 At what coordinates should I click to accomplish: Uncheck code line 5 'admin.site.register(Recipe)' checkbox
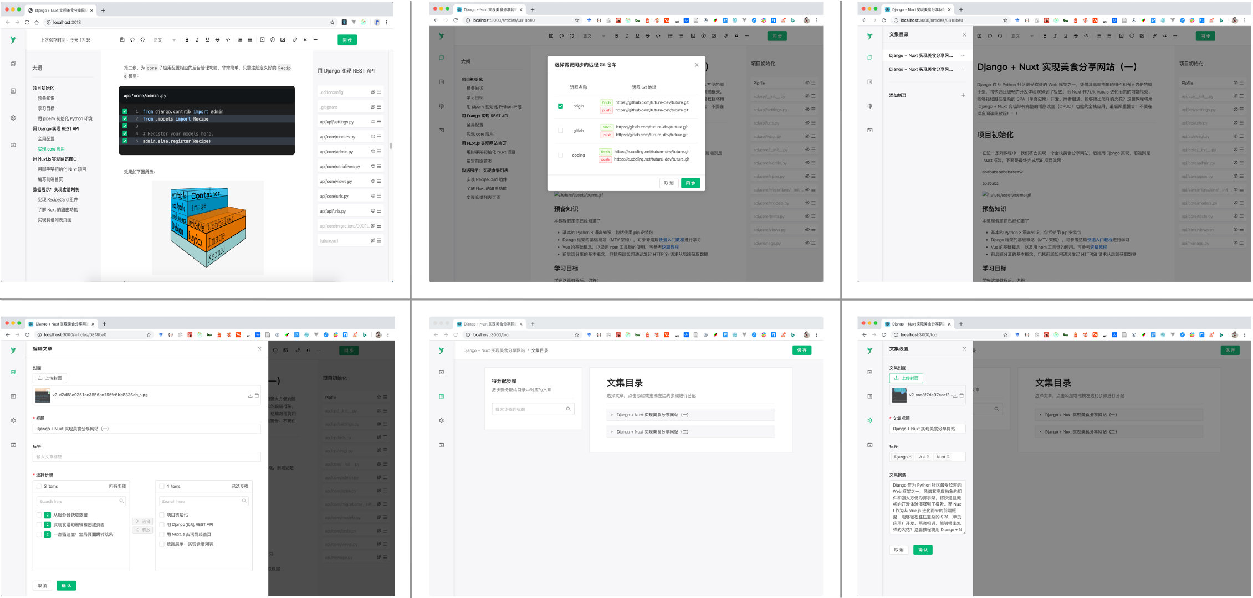[125, 141]
